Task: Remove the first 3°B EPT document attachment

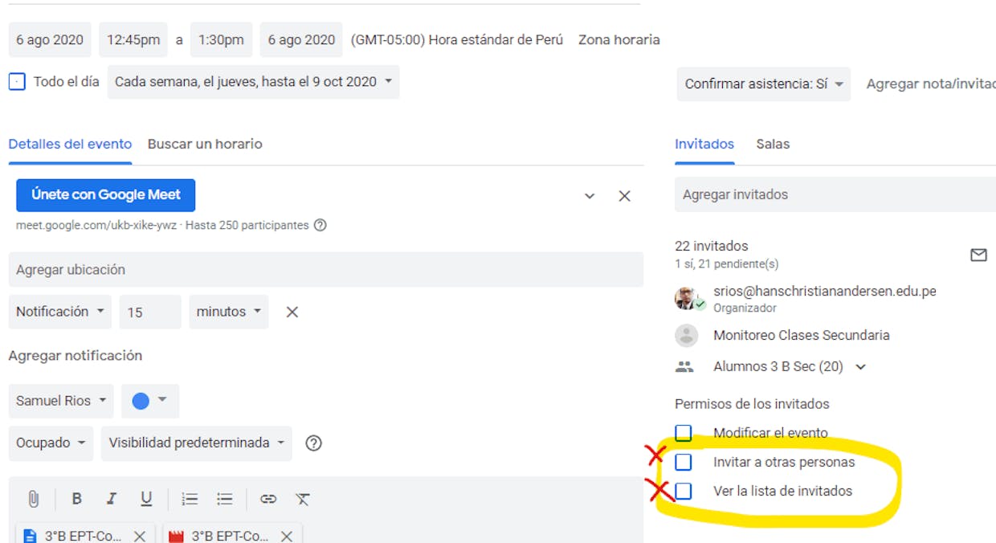Action: 139,536
